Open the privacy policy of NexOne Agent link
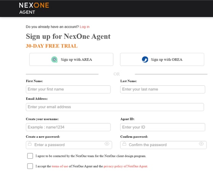 126,166
